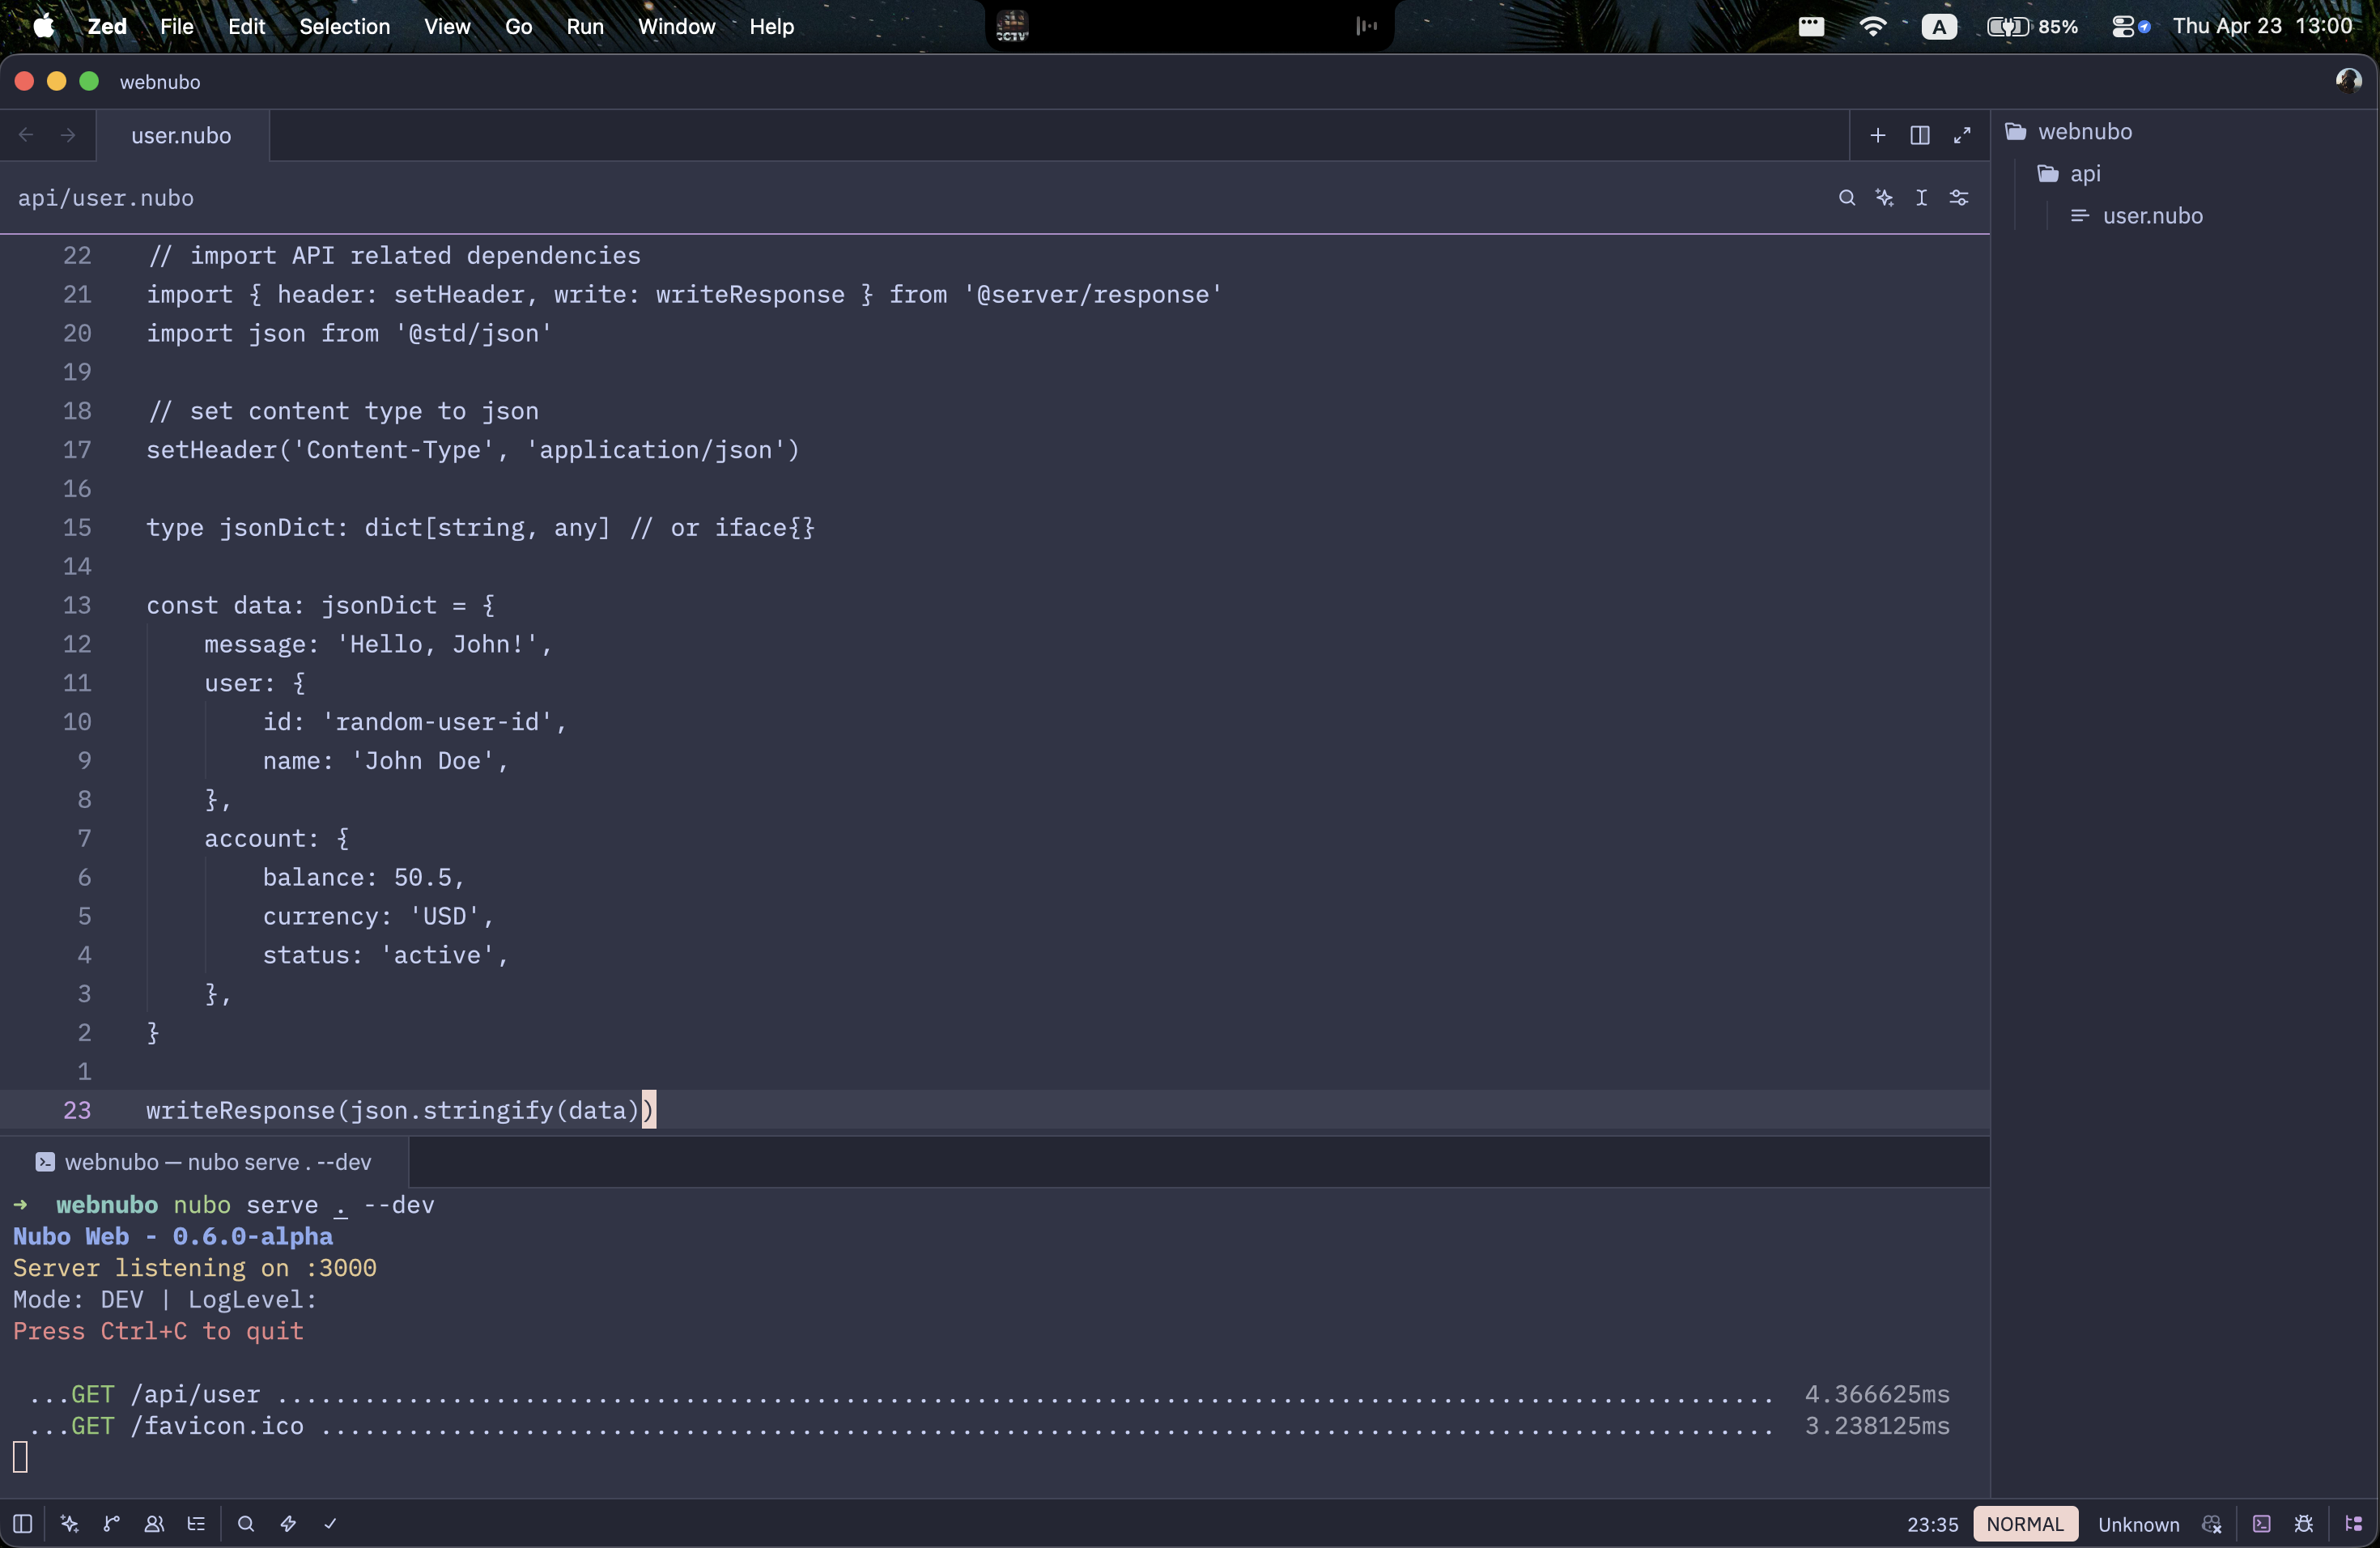Screen dimensions: 2380x1548
Task: Split the editor pane using the split icon
Action: (1920, 135)
